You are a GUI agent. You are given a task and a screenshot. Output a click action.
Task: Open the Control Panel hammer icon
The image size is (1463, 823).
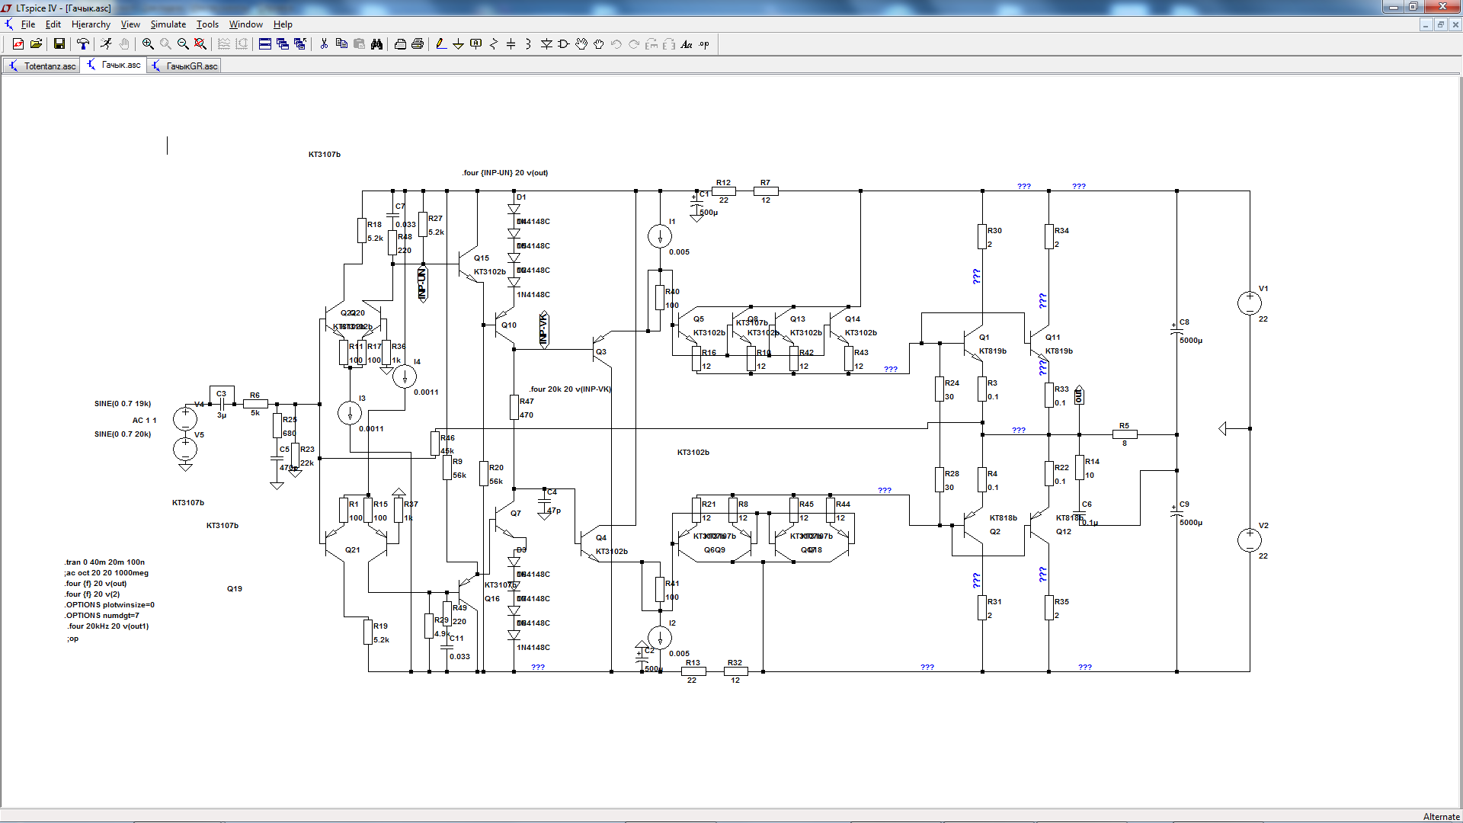[83, 44]
